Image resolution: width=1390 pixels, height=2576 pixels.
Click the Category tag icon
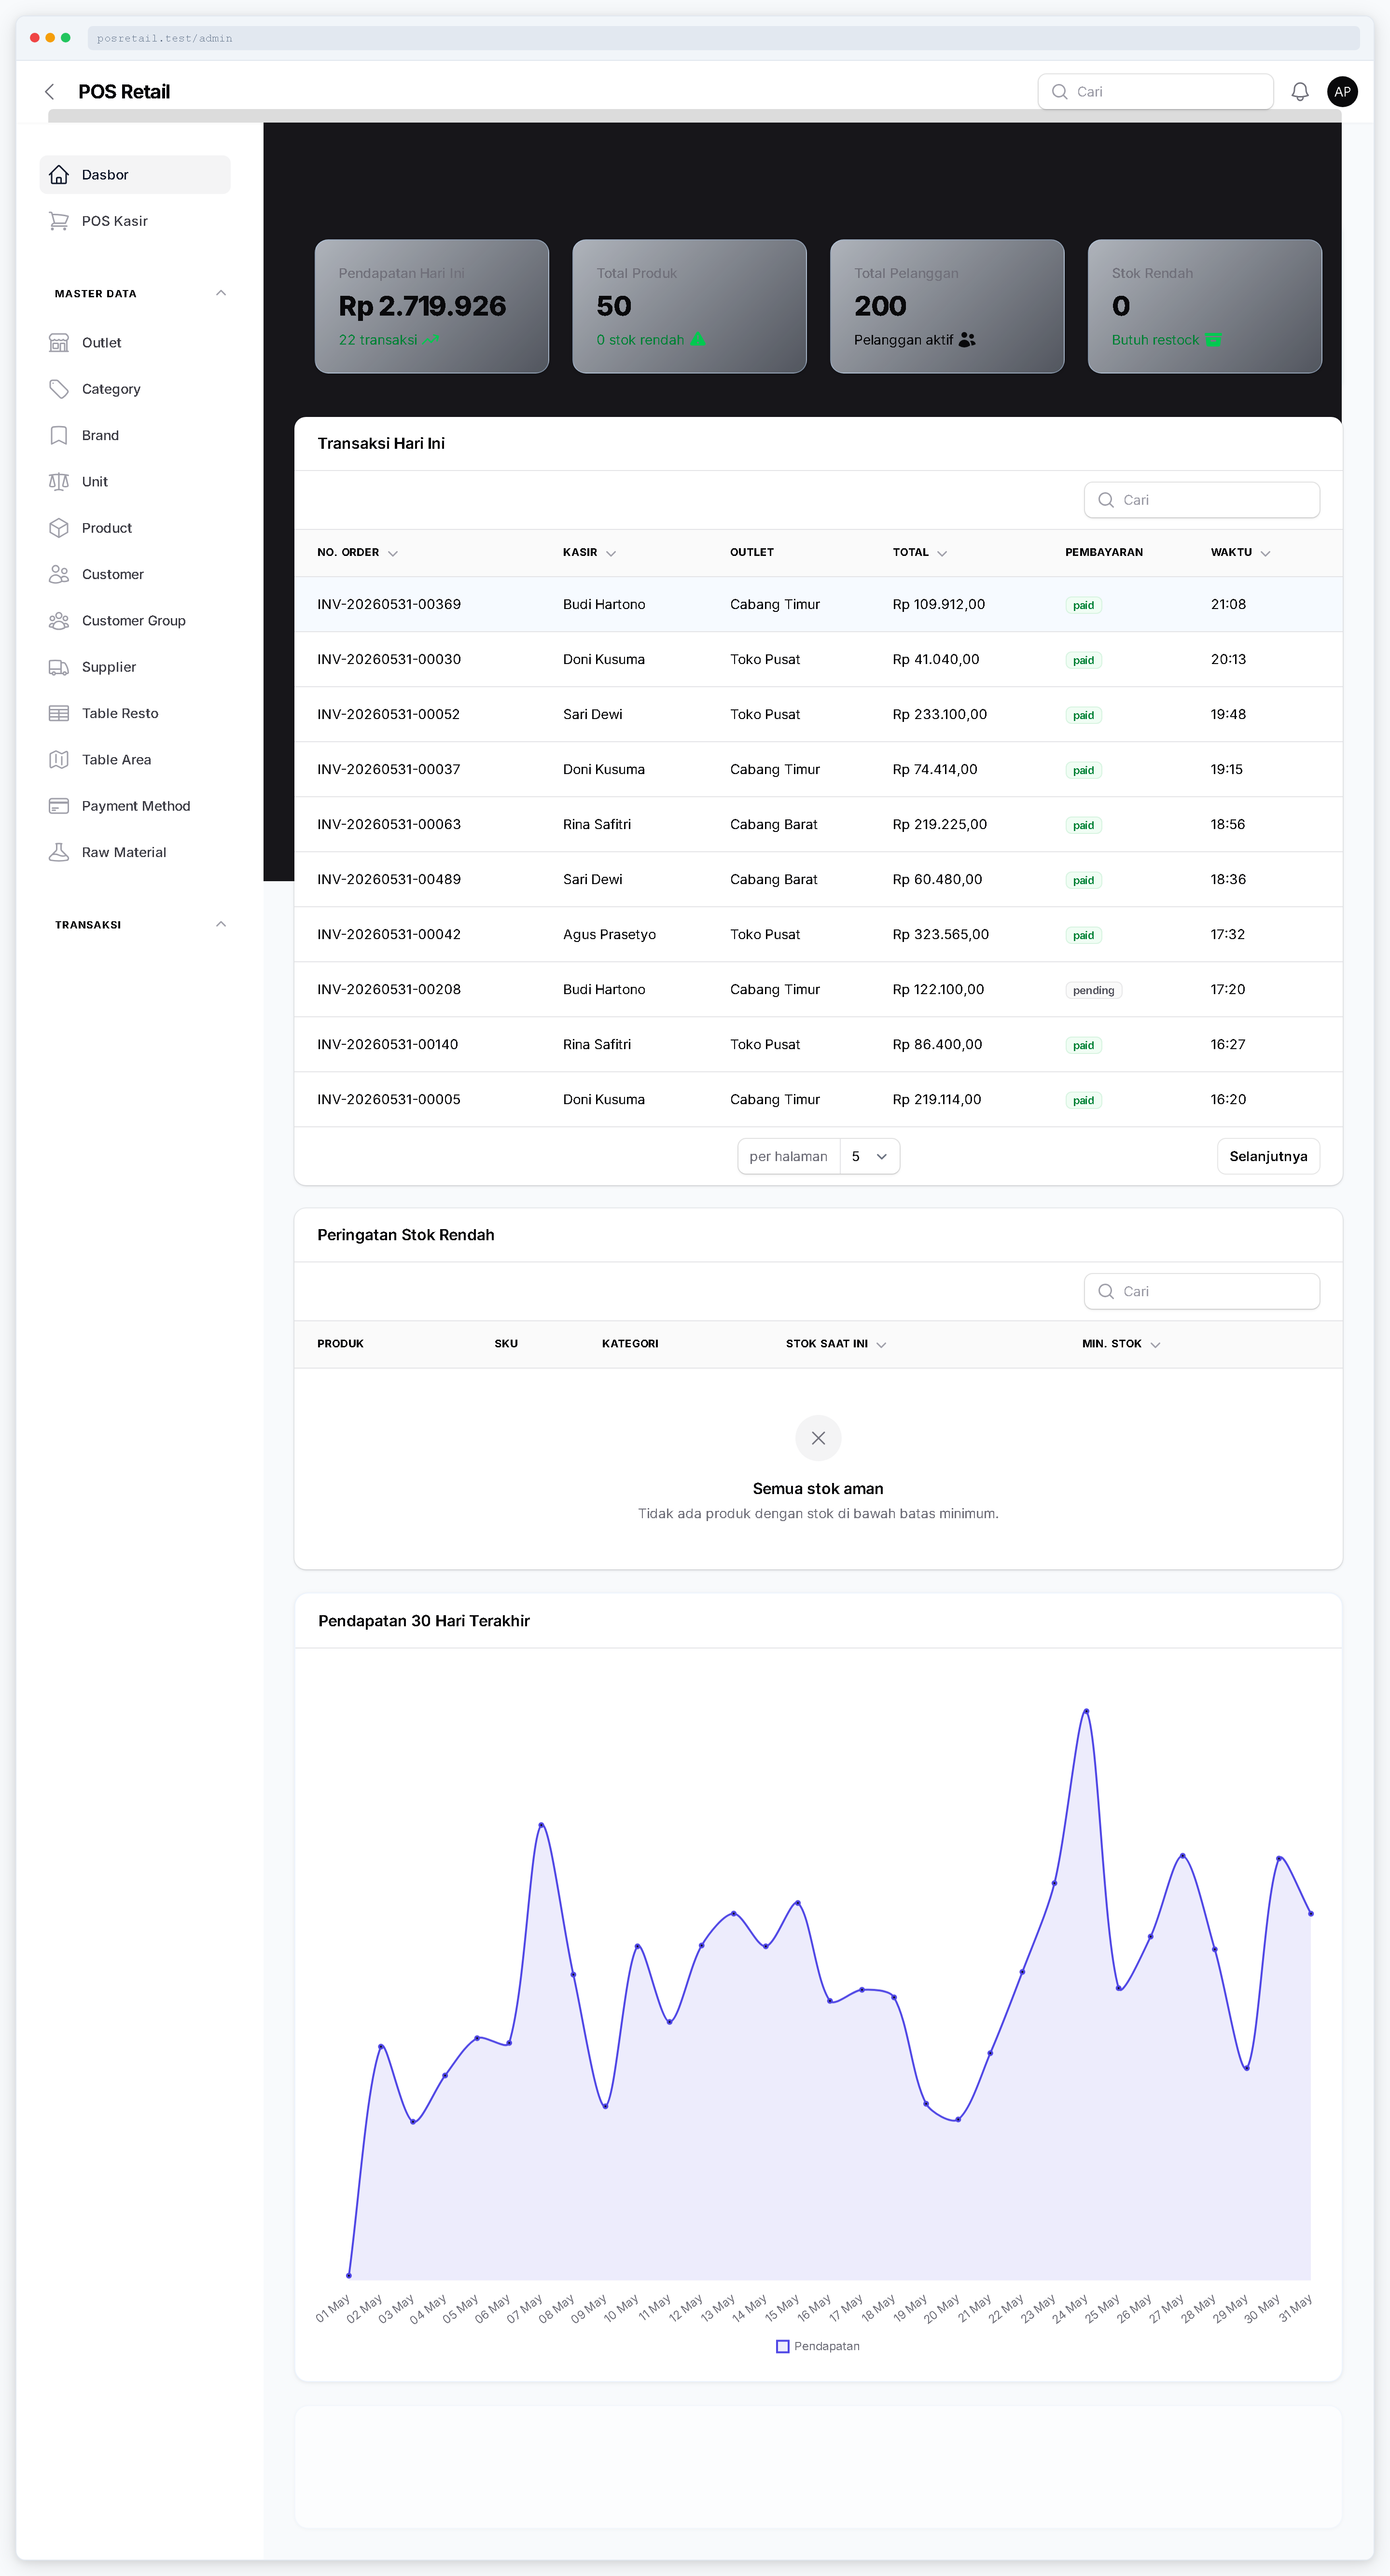pyautogui.click(x=59, y=389)
